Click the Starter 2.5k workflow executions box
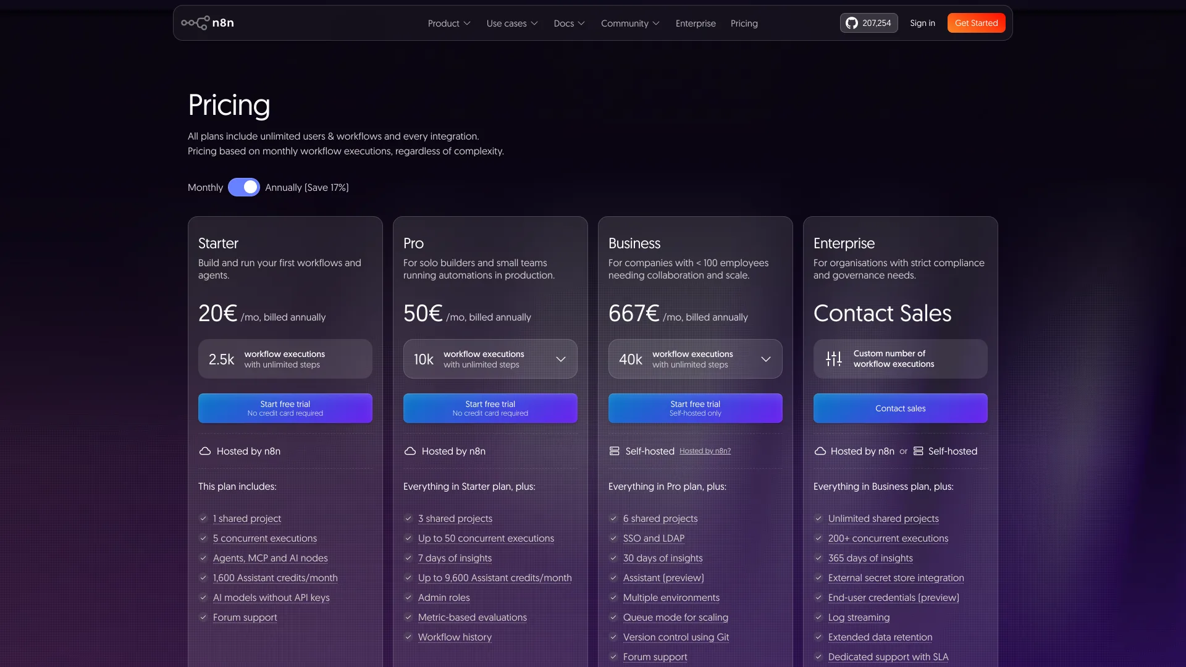This screenshot has width=1186, height=667. (x=285, y=359)
